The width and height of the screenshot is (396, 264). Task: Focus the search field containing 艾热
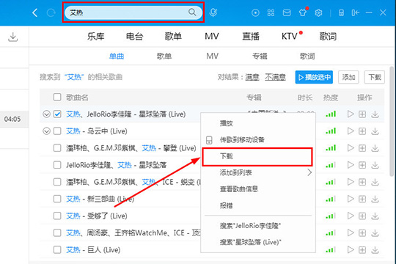[x=133, y=12]
